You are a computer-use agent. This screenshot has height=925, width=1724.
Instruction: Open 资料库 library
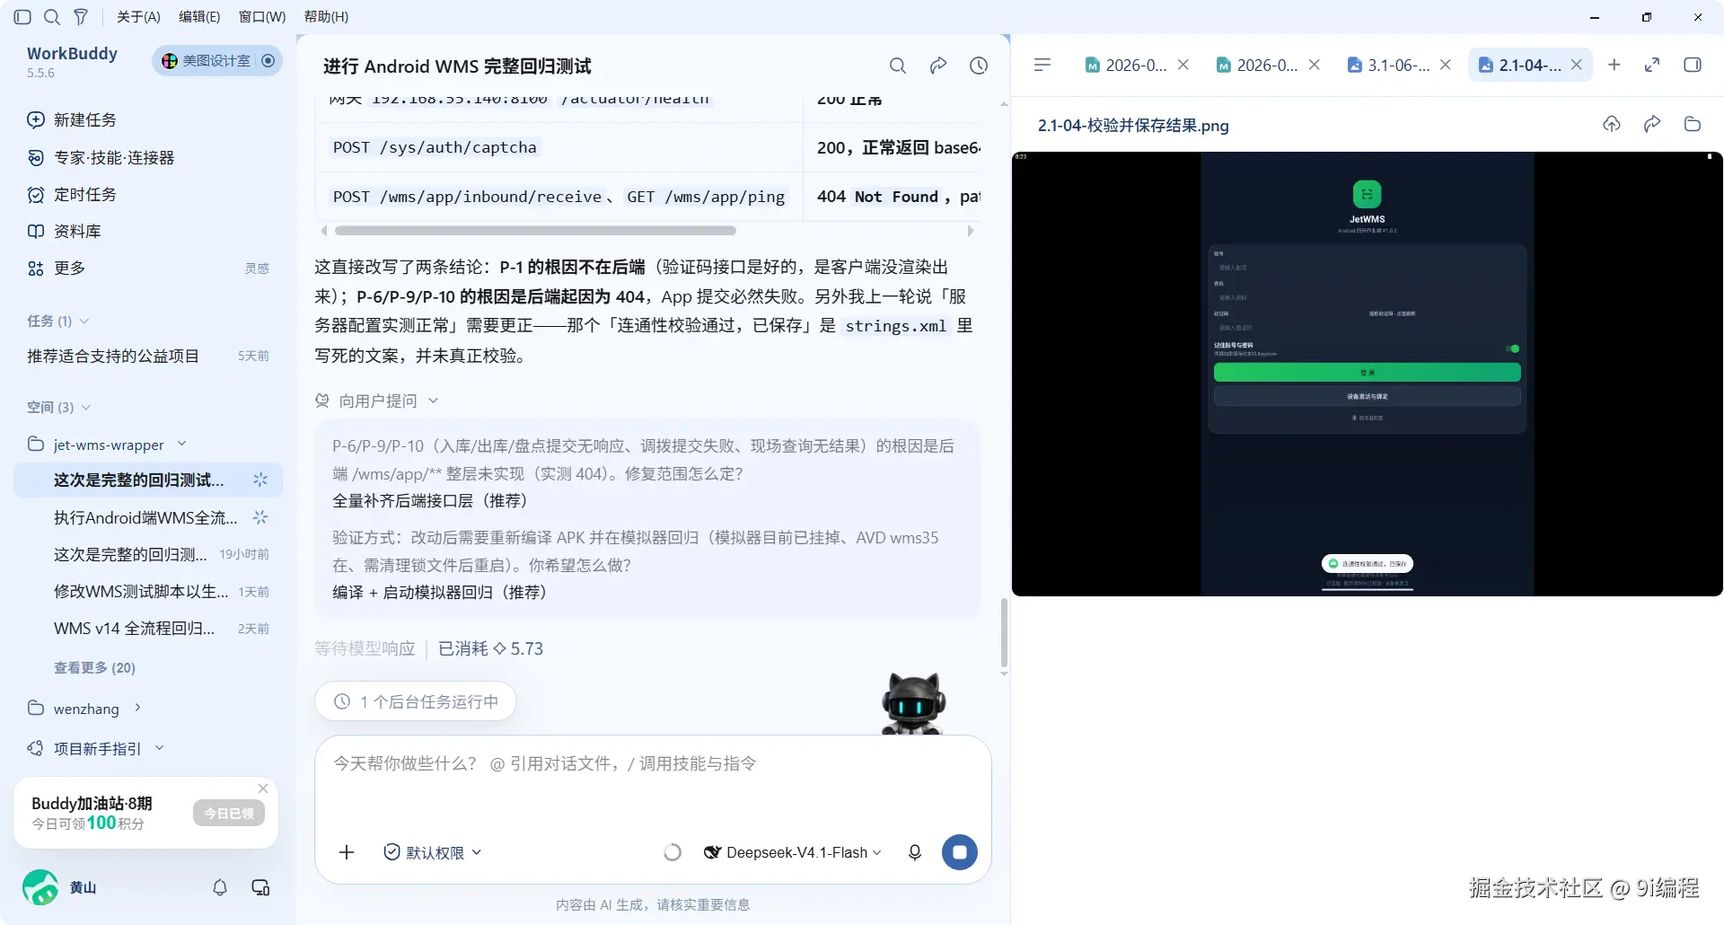pyautogui.click(x=64, y=232)
